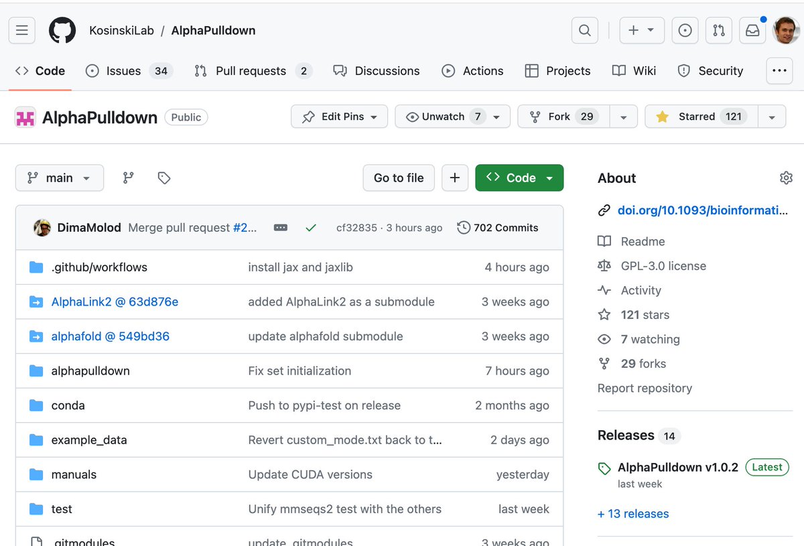The width and height of the screenshot is (804, 546).
Task: Open the 702 Commits history link
Action: pos(498,228)
